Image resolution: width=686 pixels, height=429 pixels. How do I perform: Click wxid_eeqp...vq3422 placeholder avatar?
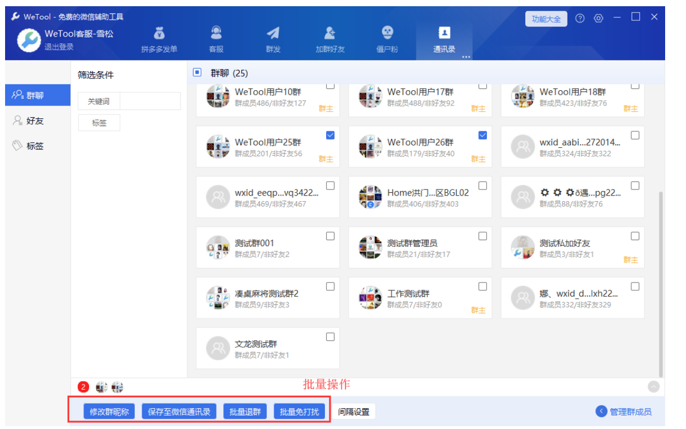click(x=218, y=197)
